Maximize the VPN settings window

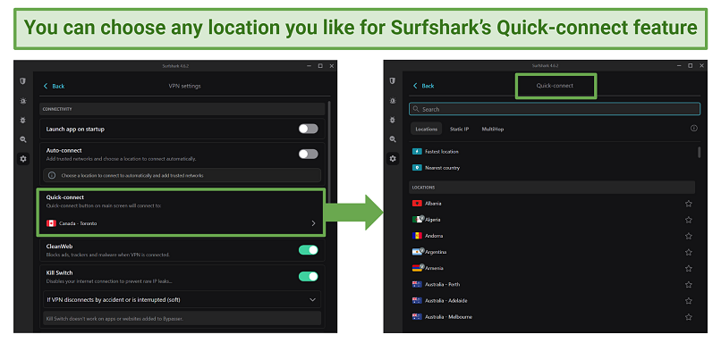pyautogui.click(x=320, y=66)
